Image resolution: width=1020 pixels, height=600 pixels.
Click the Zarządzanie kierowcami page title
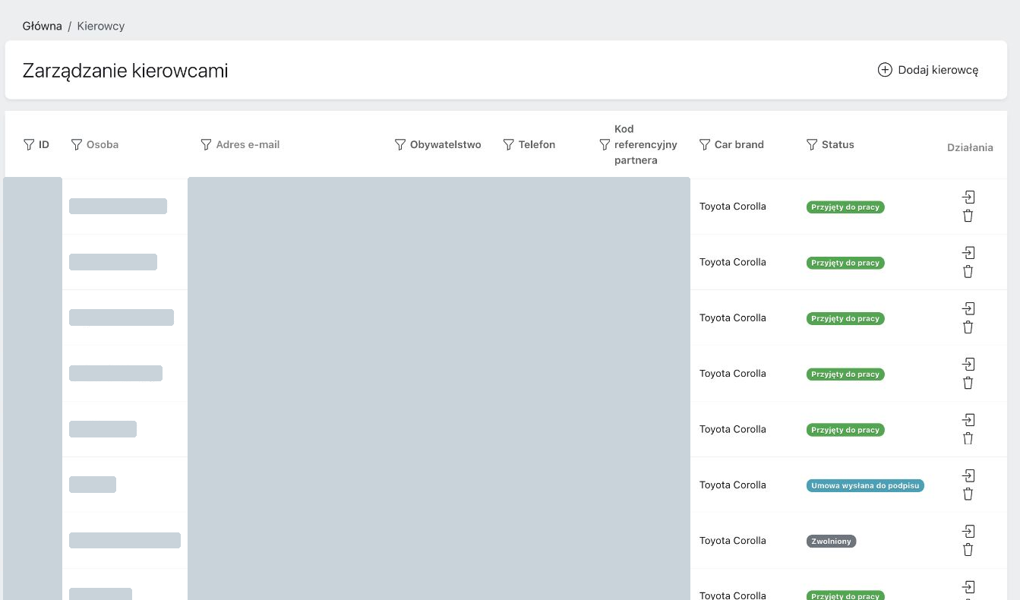[125, 71]
